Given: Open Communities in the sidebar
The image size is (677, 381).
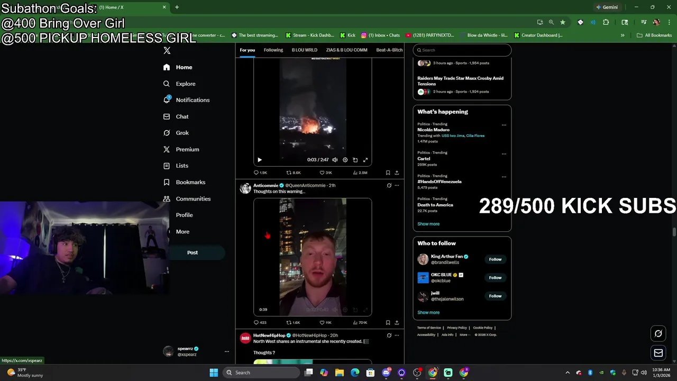Looking at the screenshot, I should (187, 198).
